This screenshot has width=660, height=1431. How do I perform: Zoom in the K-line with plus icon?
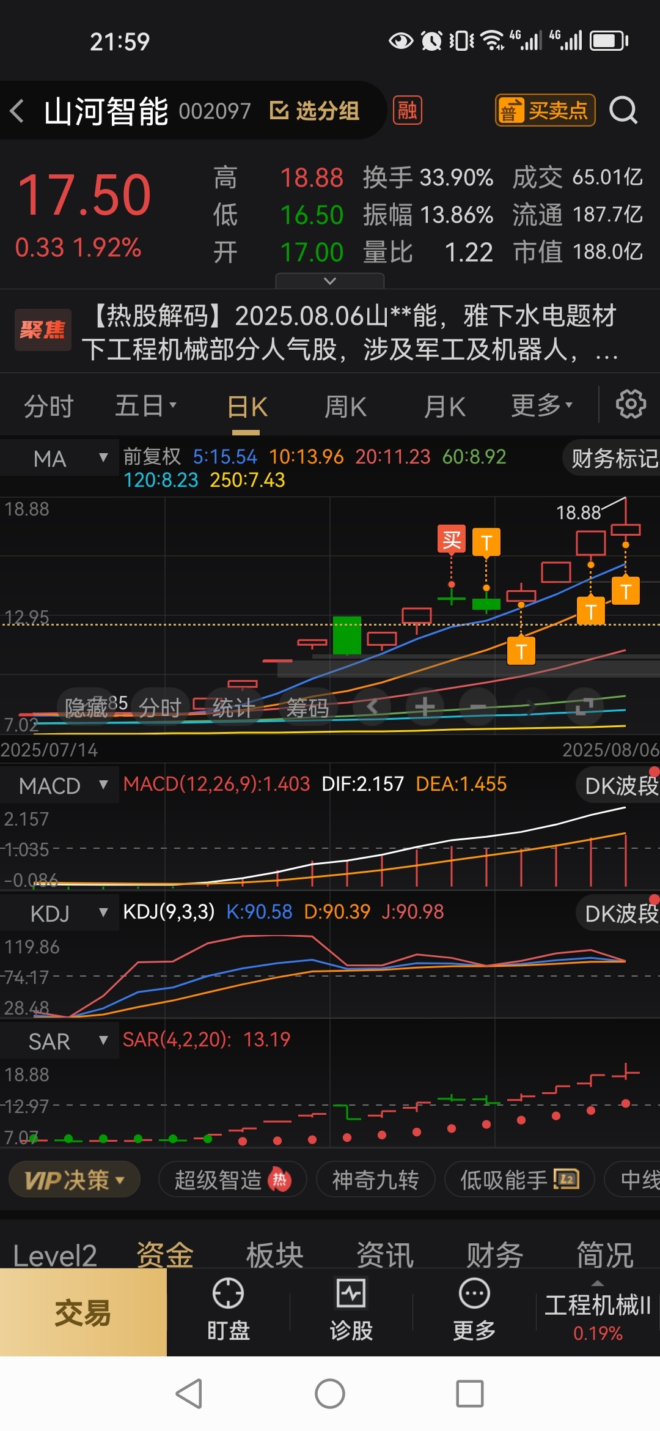click(425, 708)
